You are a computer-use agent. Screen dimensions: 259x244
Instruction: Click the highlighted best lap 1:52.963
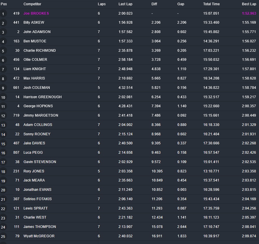[x=249, y=13]
